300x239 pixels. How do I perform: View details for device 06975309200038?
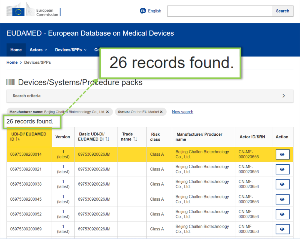(282, 184)
